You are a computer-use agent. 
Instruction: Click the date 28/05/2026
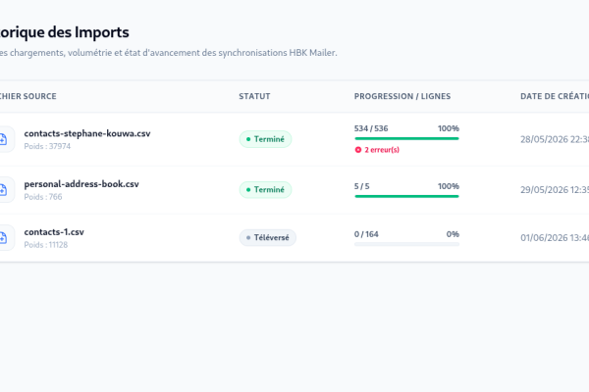[x=544, y=139]
